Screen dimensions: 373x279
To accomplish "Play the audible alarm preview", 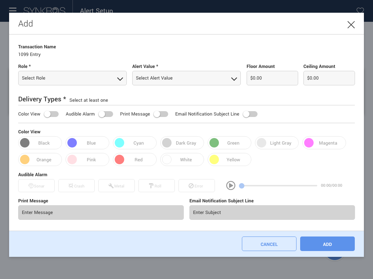I will 231,186.
